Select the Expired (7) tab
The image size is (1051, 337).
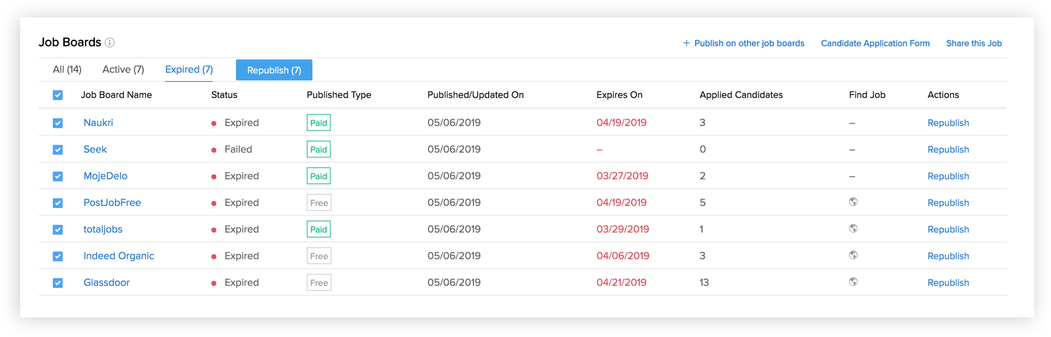189,70
